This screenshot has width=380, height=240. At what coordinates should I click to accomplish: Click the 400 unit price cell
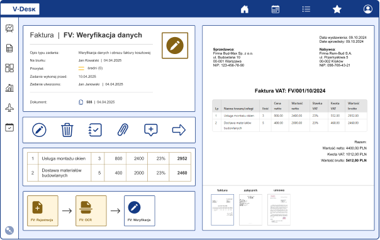(x=115, y=173)
